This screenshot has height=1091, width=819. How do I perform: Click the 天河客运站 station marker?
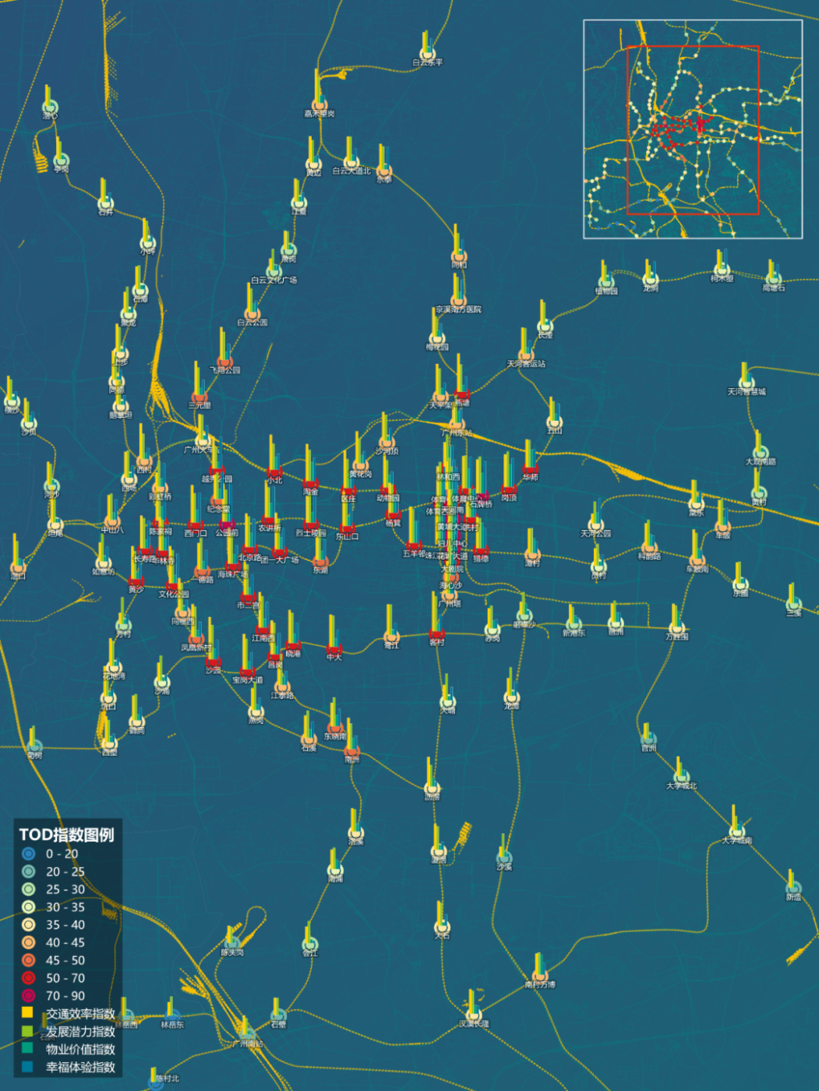tap(527, 355)
